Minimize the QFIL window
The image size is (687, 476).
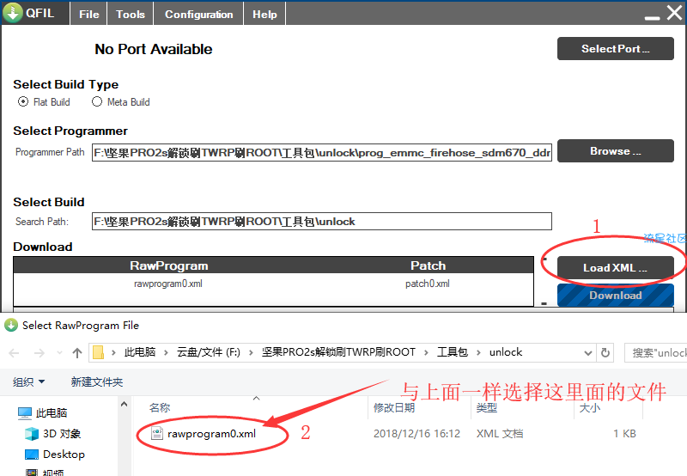[x=652, y=17]
